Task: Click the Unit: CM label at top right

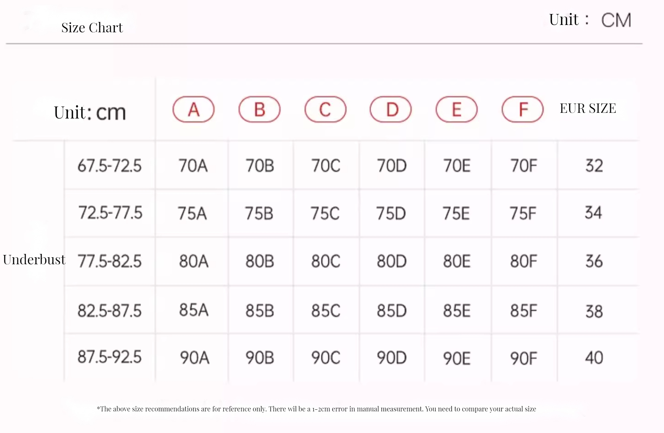Action: click(590, 20)
